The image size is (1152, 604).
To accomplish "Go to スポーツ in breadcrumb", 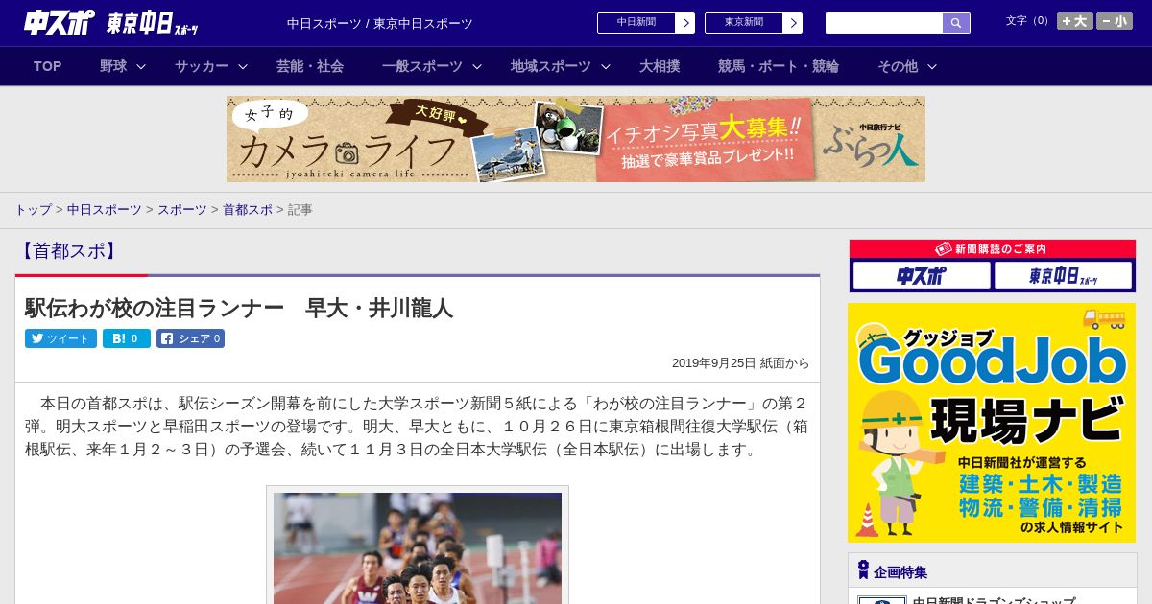I will click(x=182, y=209).
